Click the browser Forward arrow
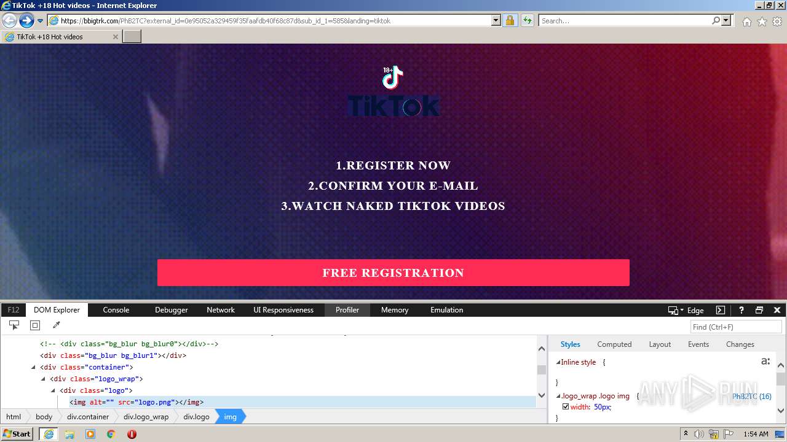 (x=26, y=20)
